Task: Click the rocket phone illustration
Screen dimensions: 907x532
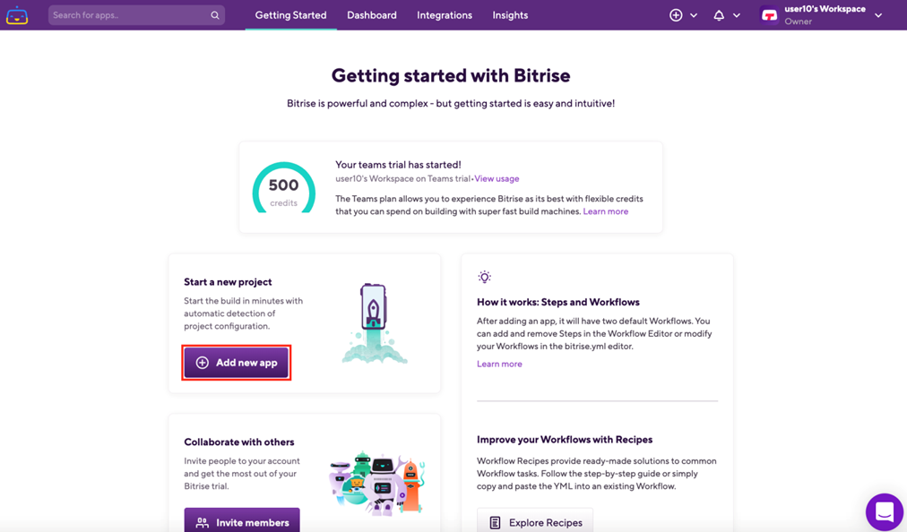Action: click(374, 323)
